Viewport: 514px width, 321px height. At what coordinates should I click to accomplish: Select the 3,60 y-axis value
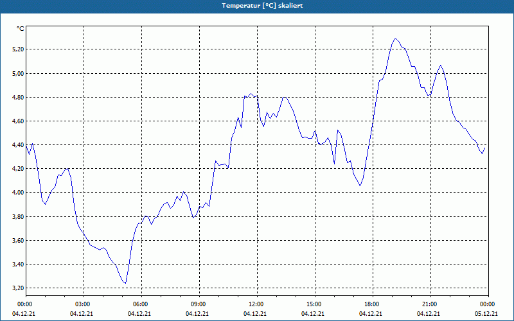pyautogui.click(x=19, y=240)
